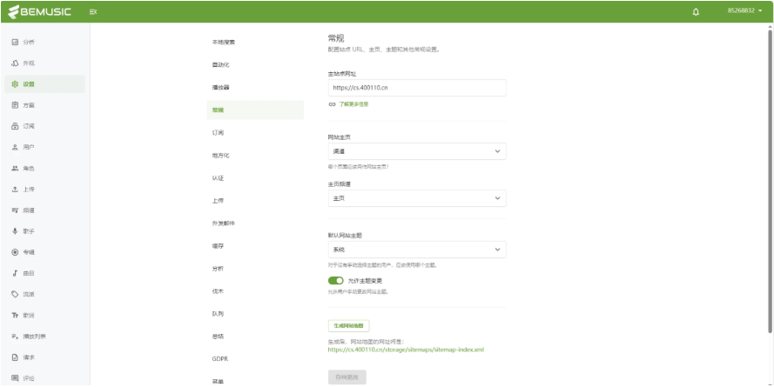This screenshot has width=774, height=387.
Task: Switch to the 播放器 settings tab
Action: click(221, 87)
